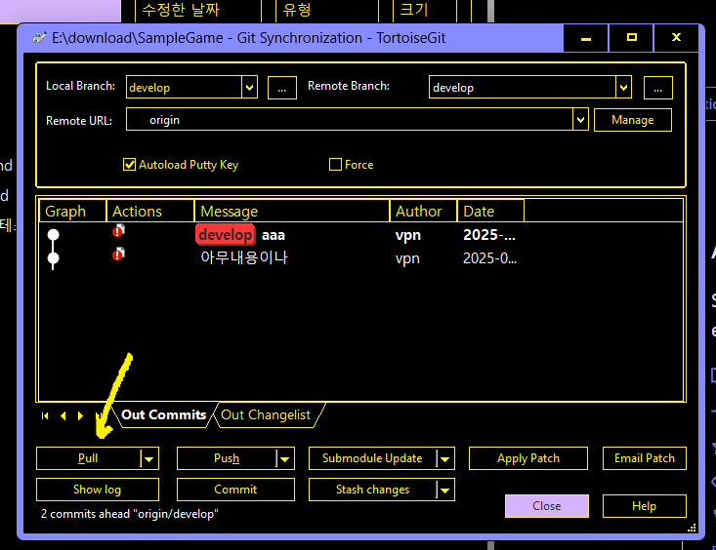Image resolution: width=716 pixels, height=550 pixels.
Task: Open Show log
Action: pyautogui.click(x=98, y=490)
